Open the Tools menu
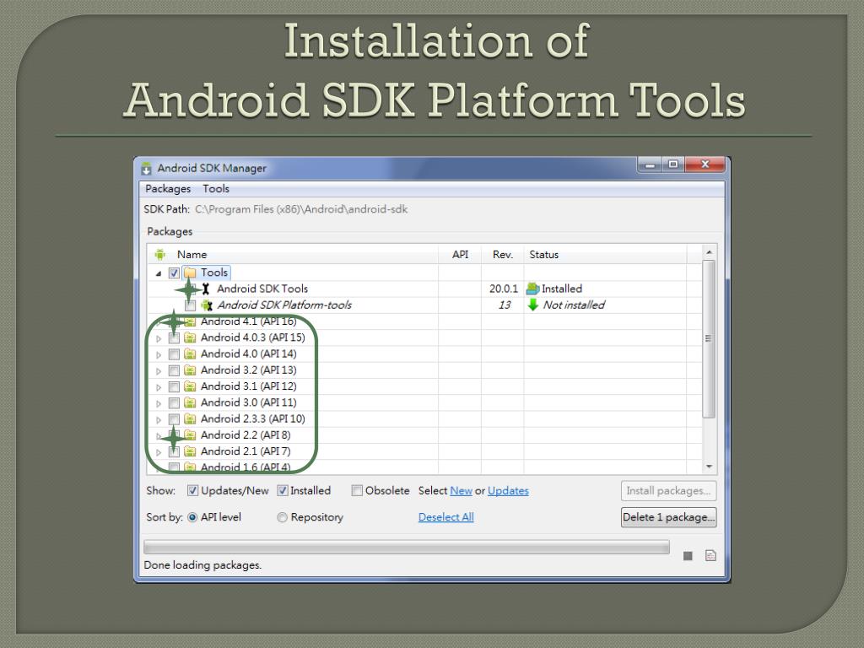The height and width of the screenshot is (648, 864). pos(216,188)
